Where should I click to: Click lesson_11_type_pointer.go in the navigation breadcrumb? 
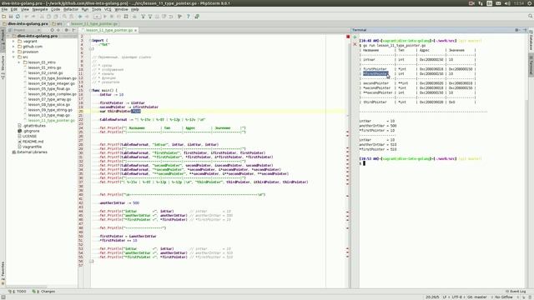(x=92, y=24)
